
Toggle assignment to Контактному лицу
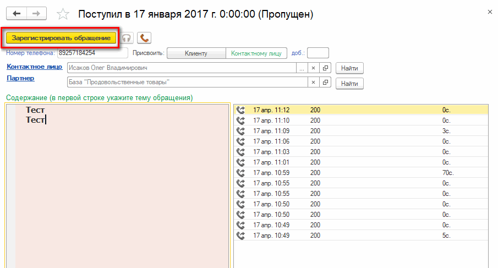[x=256, y=53]
